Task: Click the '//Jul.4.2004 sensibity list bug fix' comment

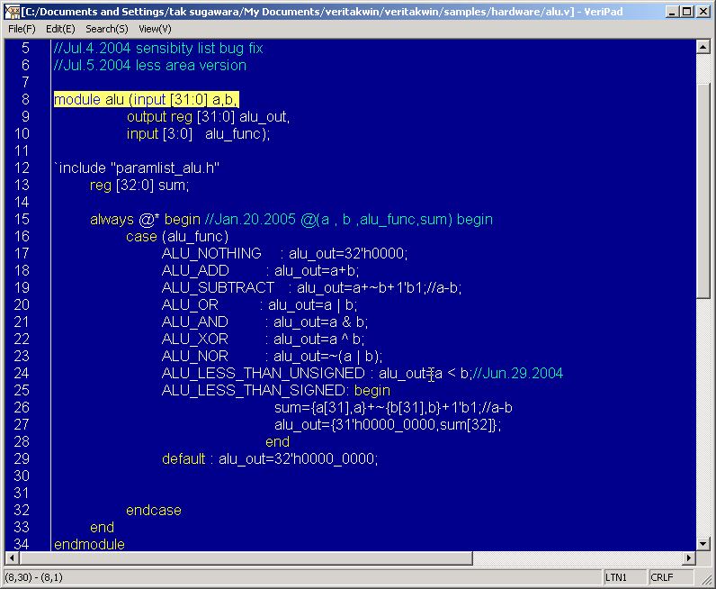Action: point(158,48)
